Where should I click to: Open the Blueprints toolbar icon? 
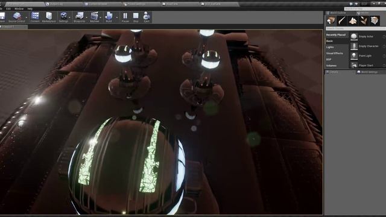point(79,17)
